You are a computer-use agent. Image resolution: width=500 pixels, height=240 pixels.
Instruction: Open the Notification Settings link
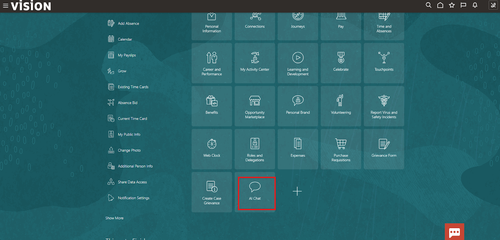[x=133, y=198]
